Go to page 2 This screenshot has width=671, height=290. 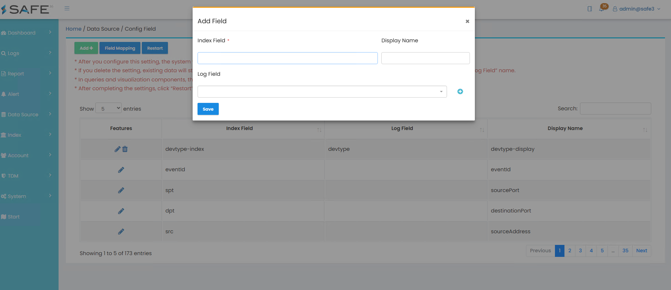[570, 251]
